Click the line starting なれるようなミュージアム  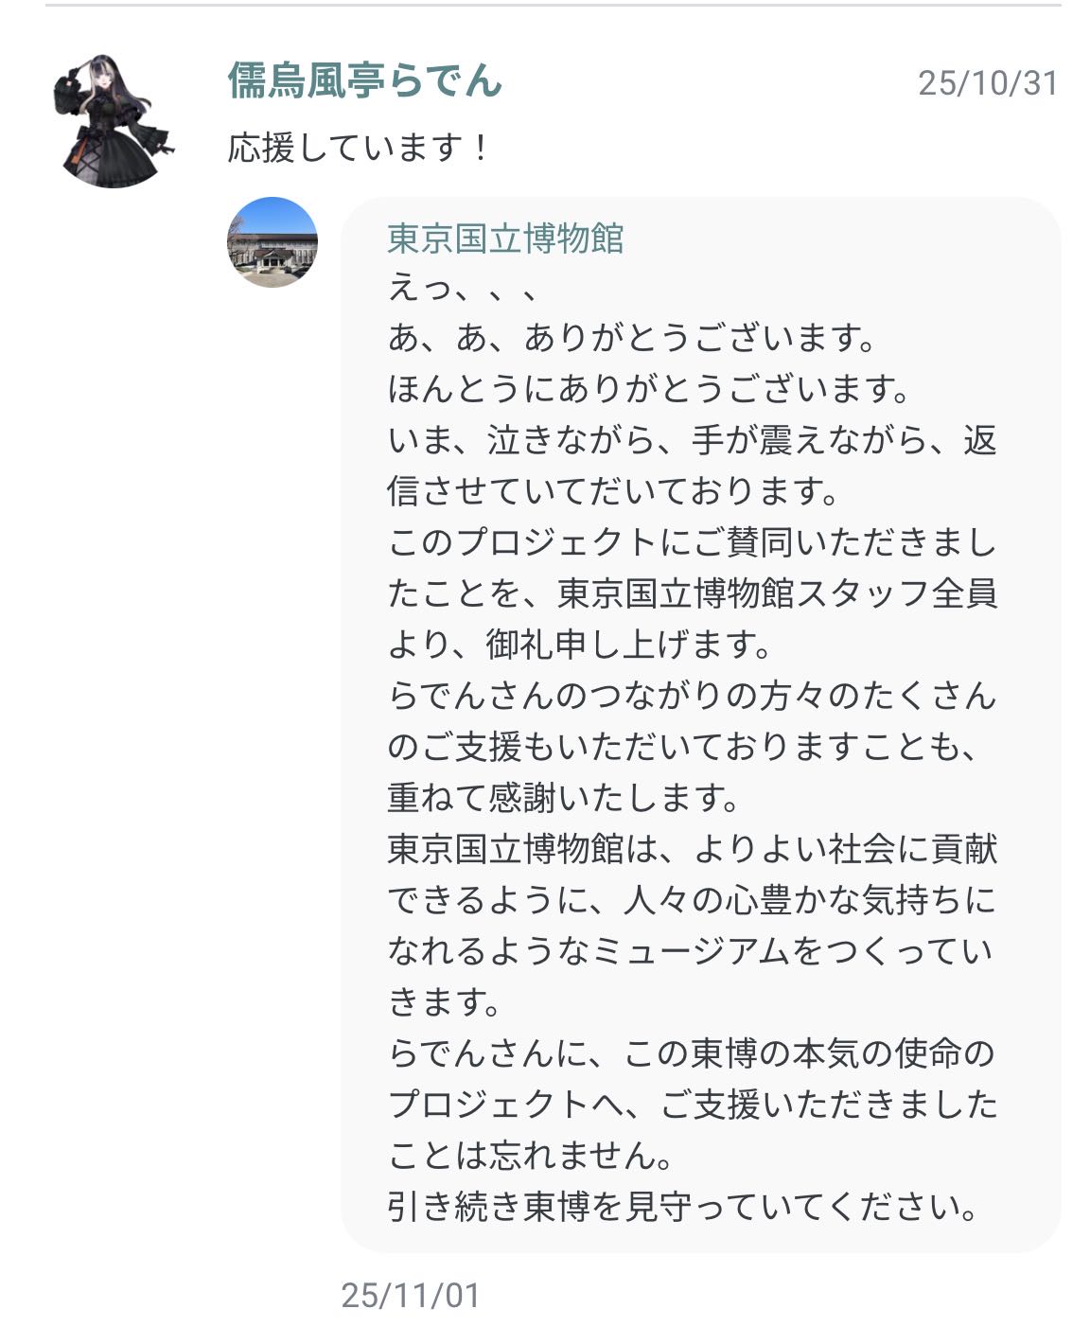[692, 950]
